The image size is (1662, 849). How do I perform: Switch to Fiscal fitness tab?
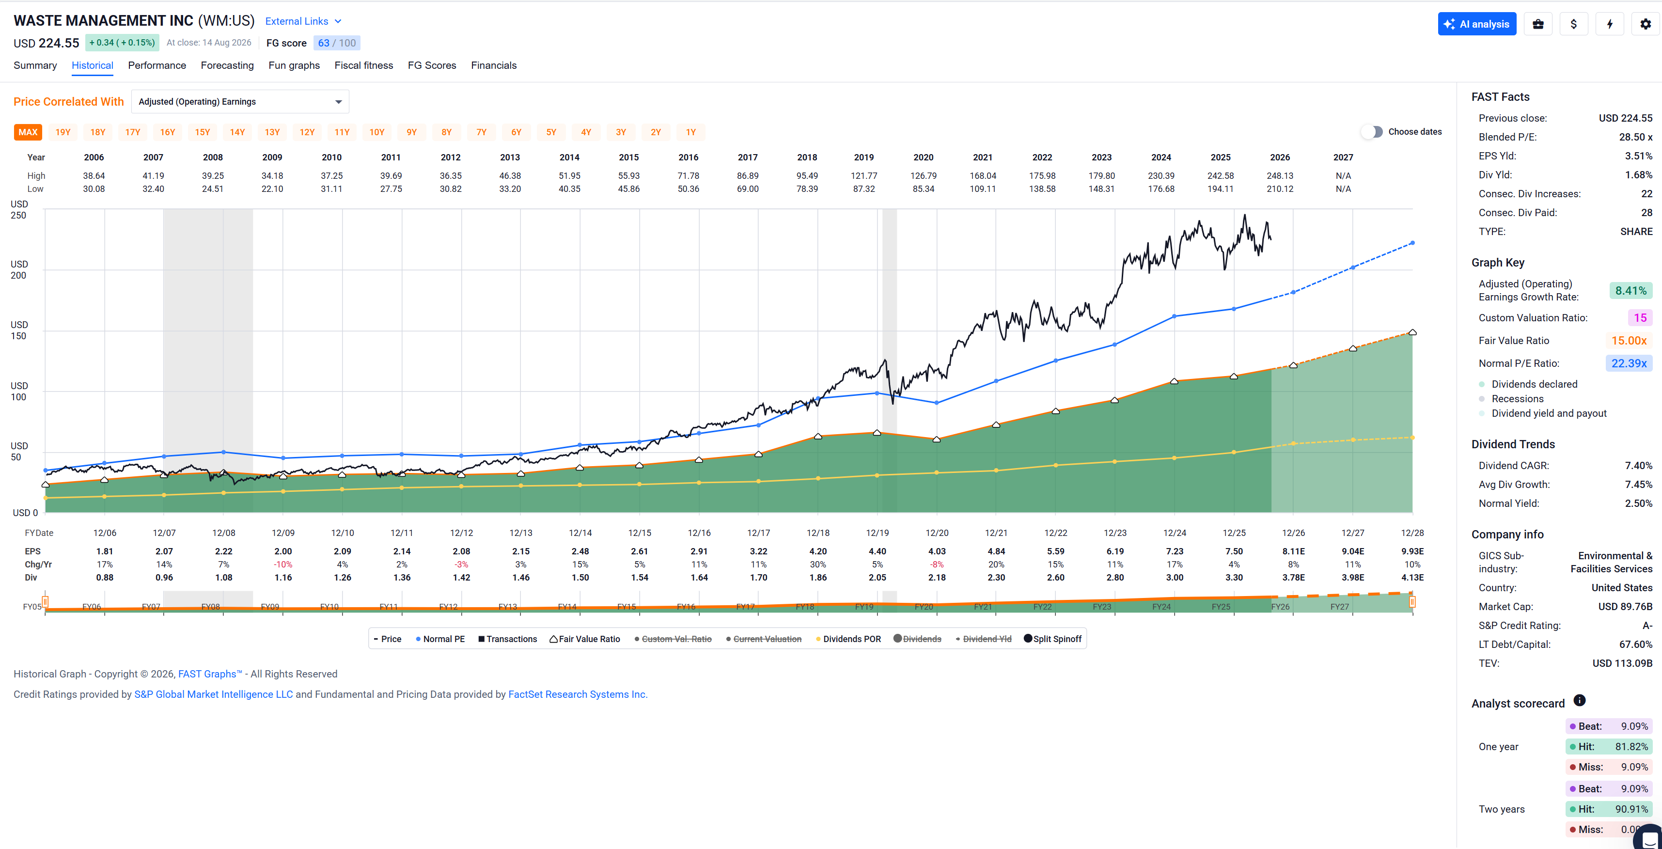[x=364, y=65]
